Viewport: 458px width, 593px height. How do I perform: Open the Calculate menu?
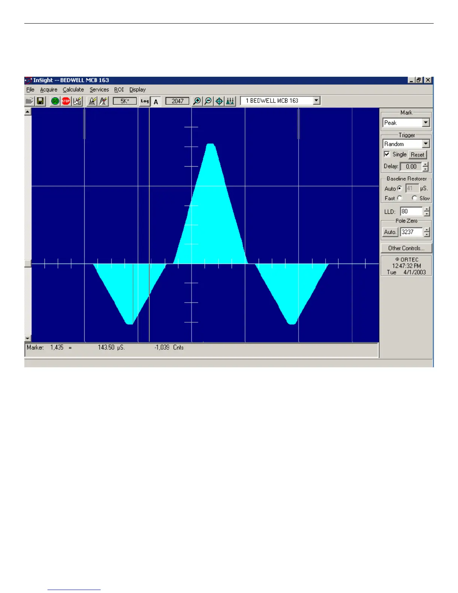[x=73, y=90]
